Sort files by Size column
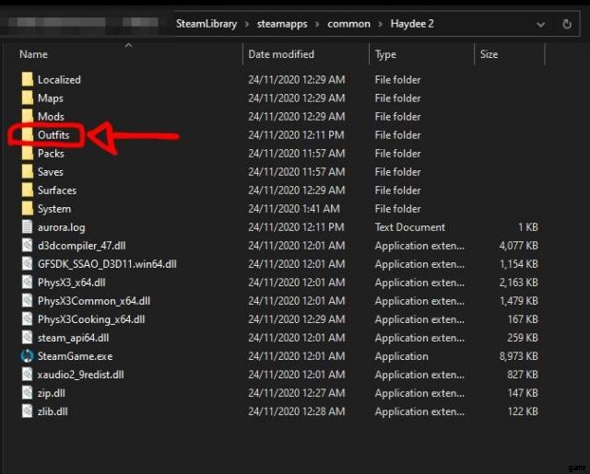 coord(489,54)
